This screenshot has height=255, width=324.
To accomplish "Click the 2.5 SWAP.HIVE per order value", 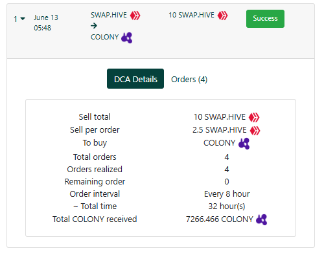I will click(220, 130).
